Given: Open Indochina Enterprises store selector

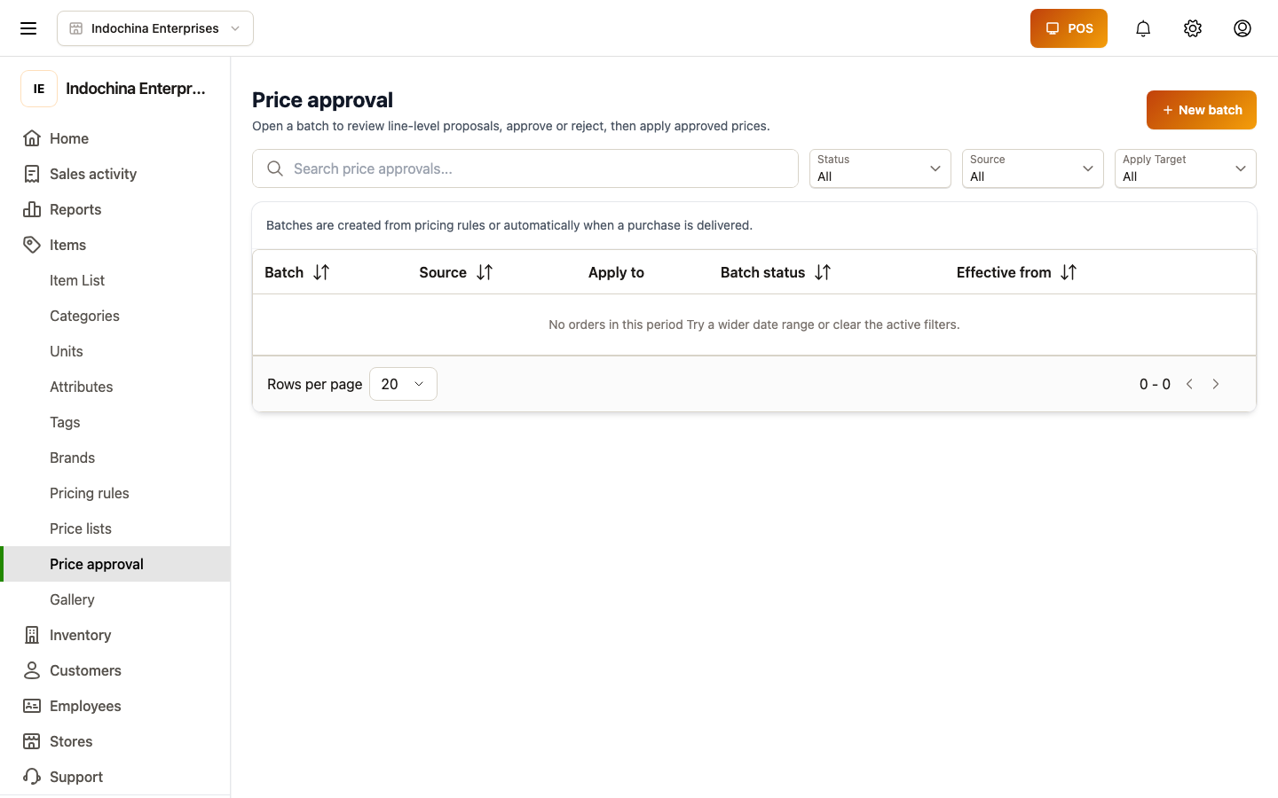Looking at the screenshot, I should [155, 28].
